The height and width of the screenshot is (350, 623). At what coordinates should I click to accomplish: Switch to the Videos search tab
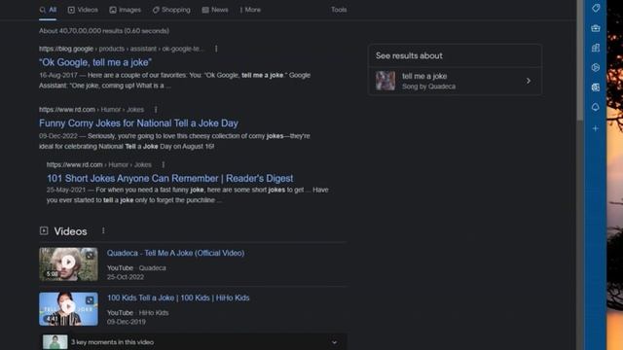(x=83, y=10)
